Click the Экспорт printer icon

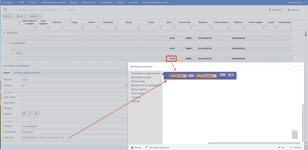click(x=289, y=10)
